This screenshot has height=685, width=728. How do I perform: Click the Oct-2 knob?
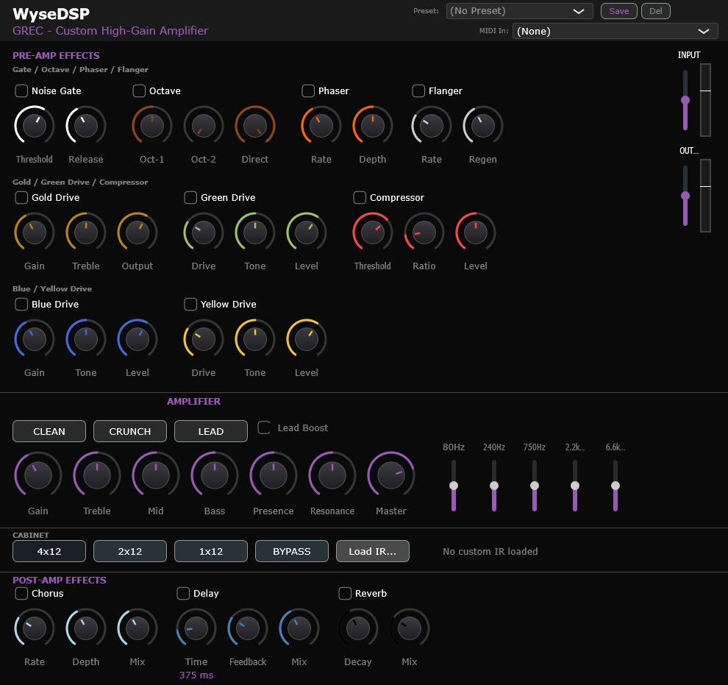pyautogui.click(x=204, y=125)
